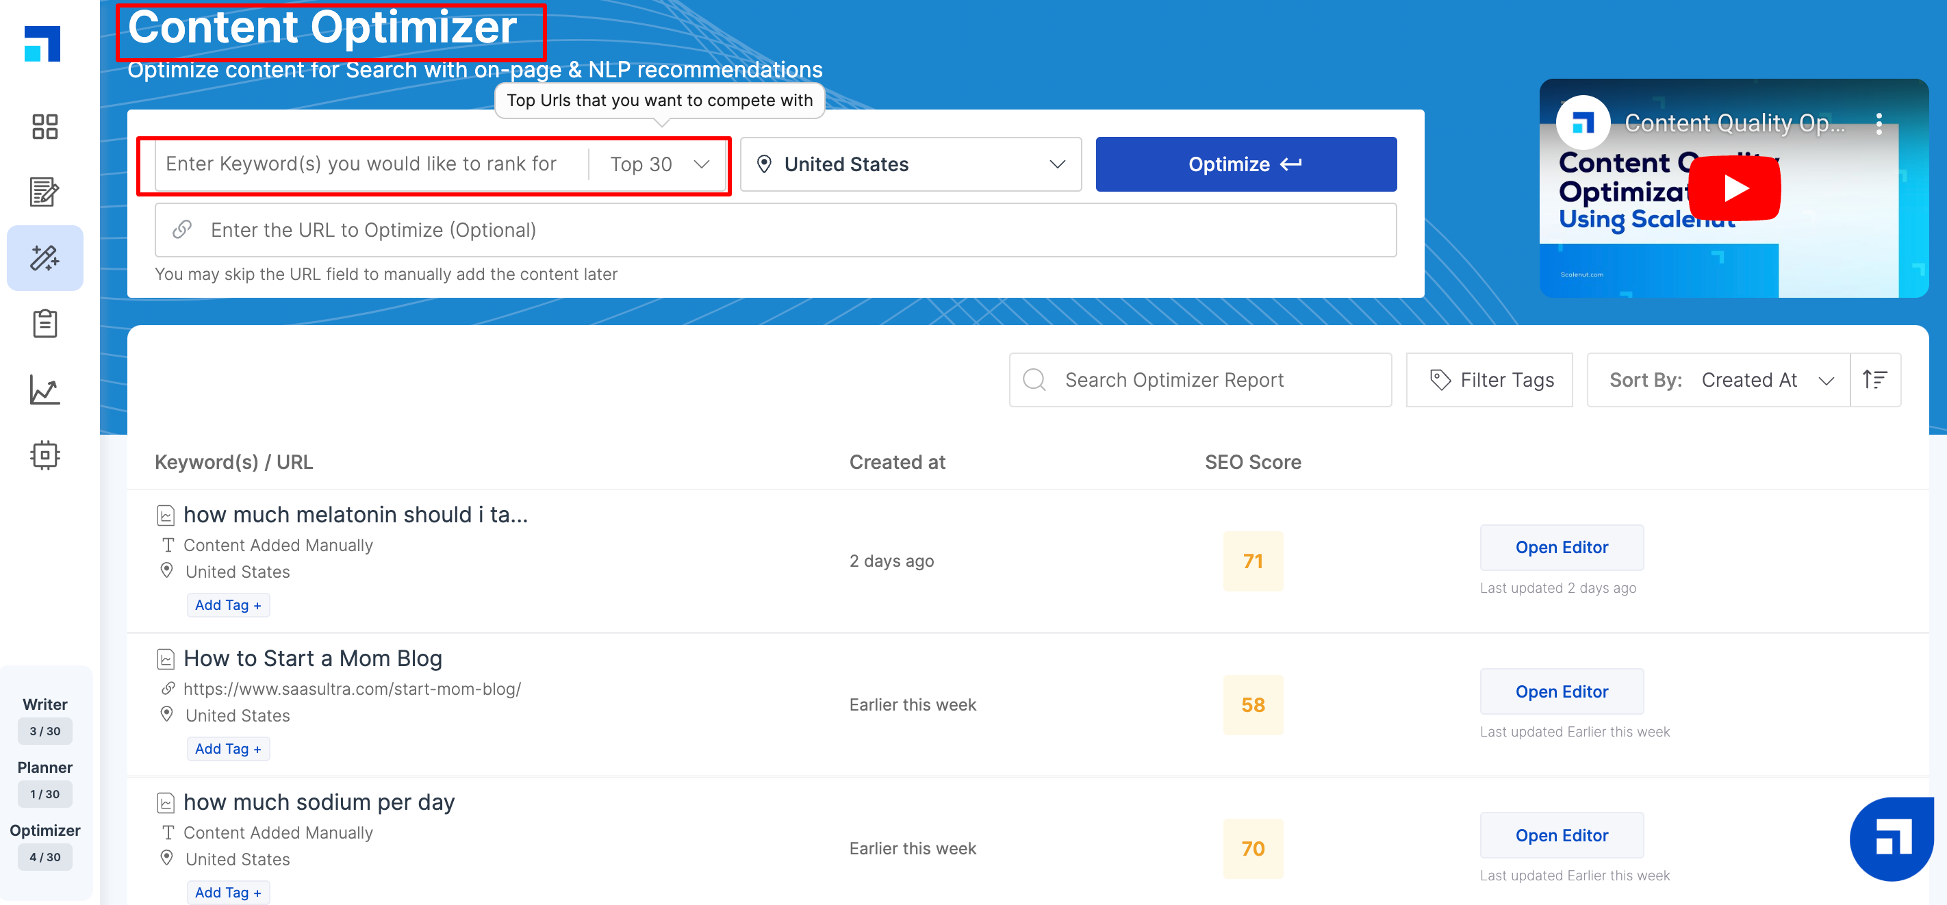Image resolution: width=1947 pixels, height=905 pixels.
Task: Open the Scalenut chat widget bubble
Action: (x=1893, y=838)
